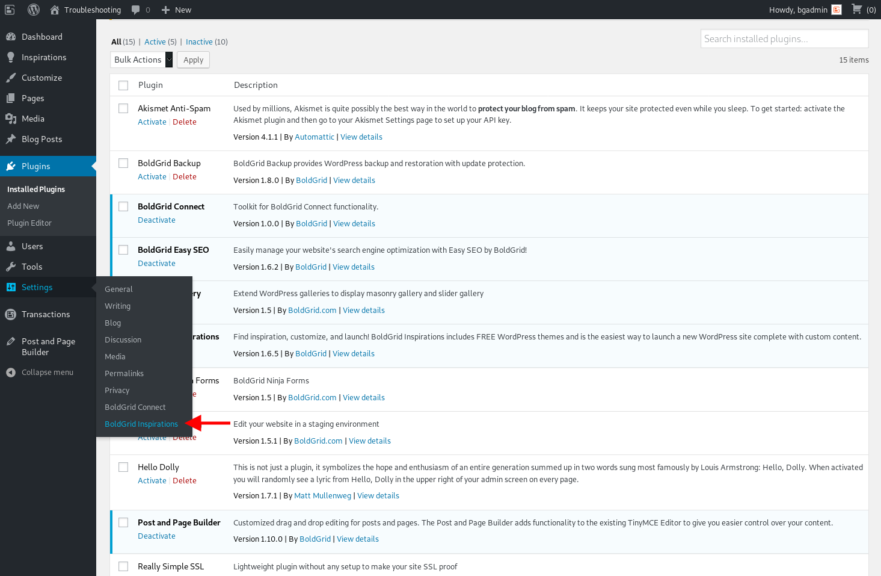Check the Post and Page Builder plugin checkbox
Screen dimensions: 881x576
tap(123, 522)
